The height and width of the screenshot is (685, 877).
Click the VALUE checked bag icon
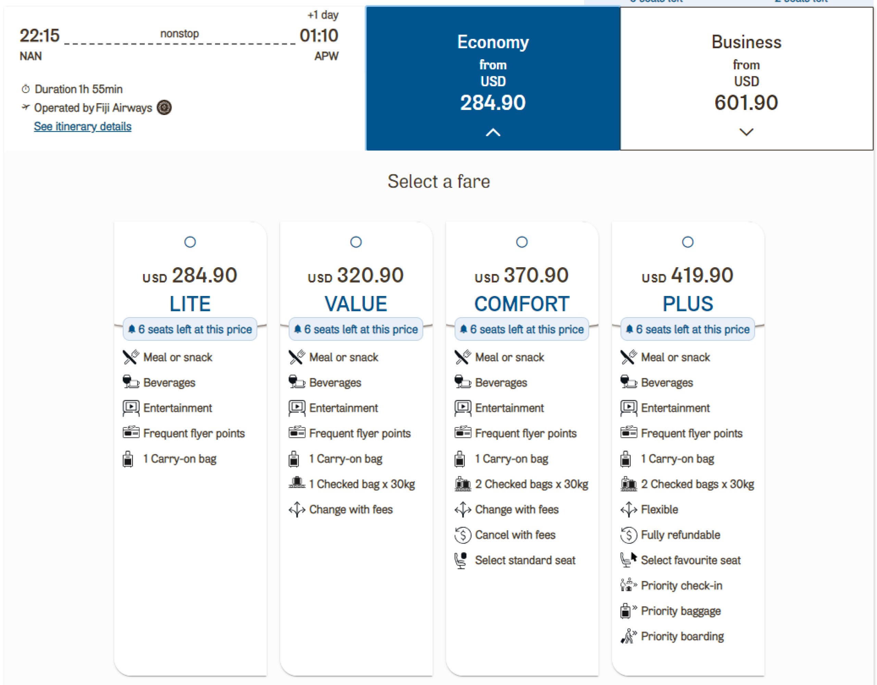pyautogui.click(x=297, y=484)
